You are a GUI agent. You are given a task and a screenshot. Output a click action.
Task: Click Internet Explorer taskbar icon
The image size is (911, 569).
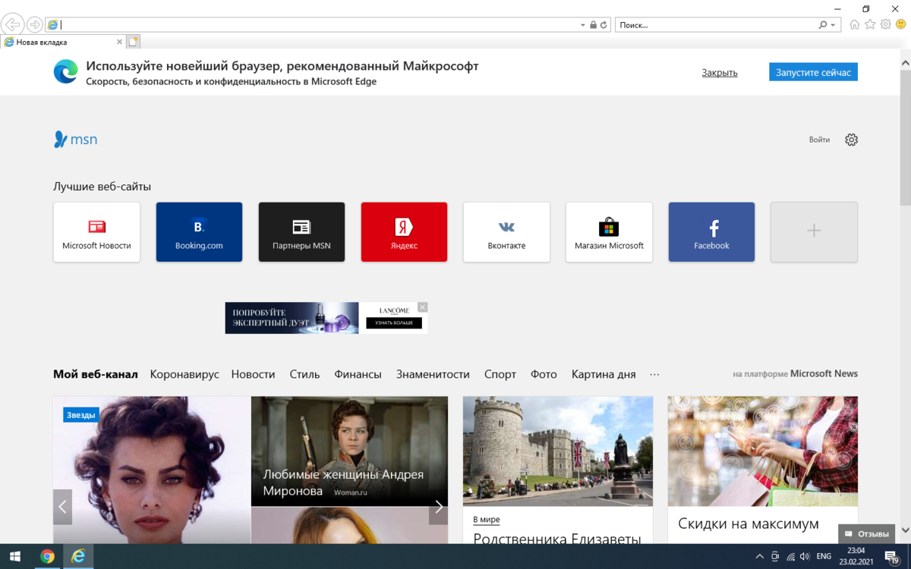click(78, 556)
